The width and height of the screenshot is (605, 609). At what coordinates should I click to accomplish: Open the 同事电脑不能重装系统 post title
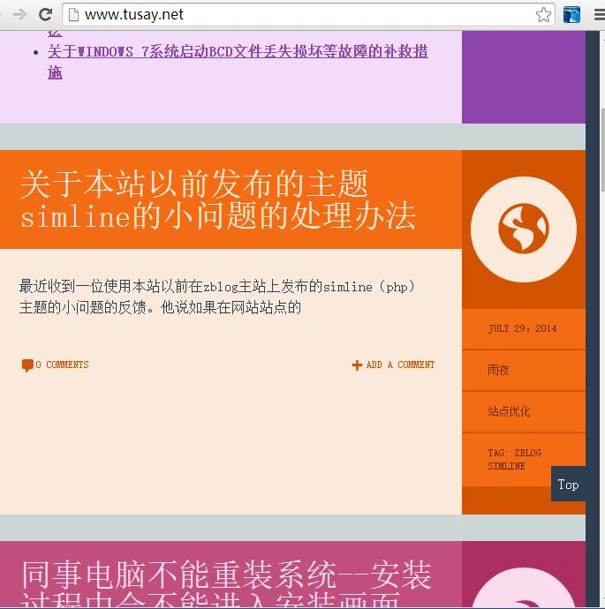tap(226, 584)
